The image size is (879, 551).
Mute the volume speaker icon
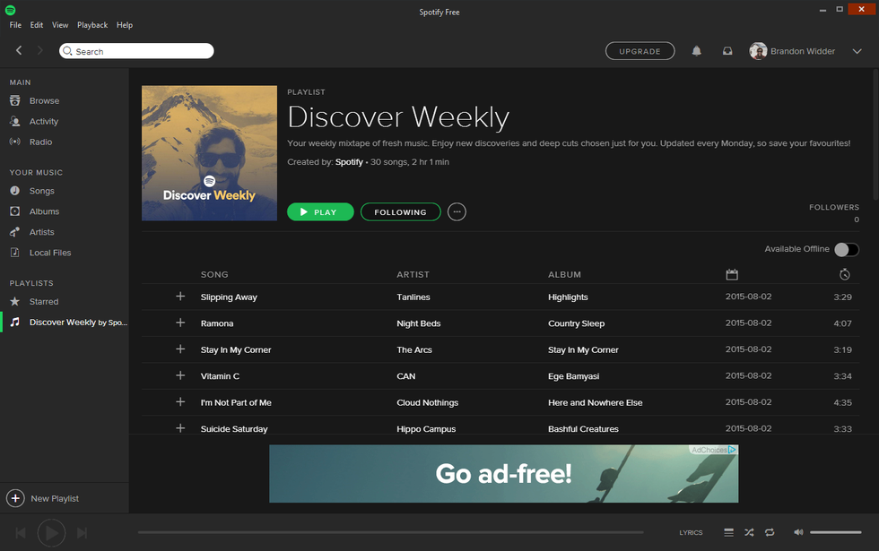point(798,532)
